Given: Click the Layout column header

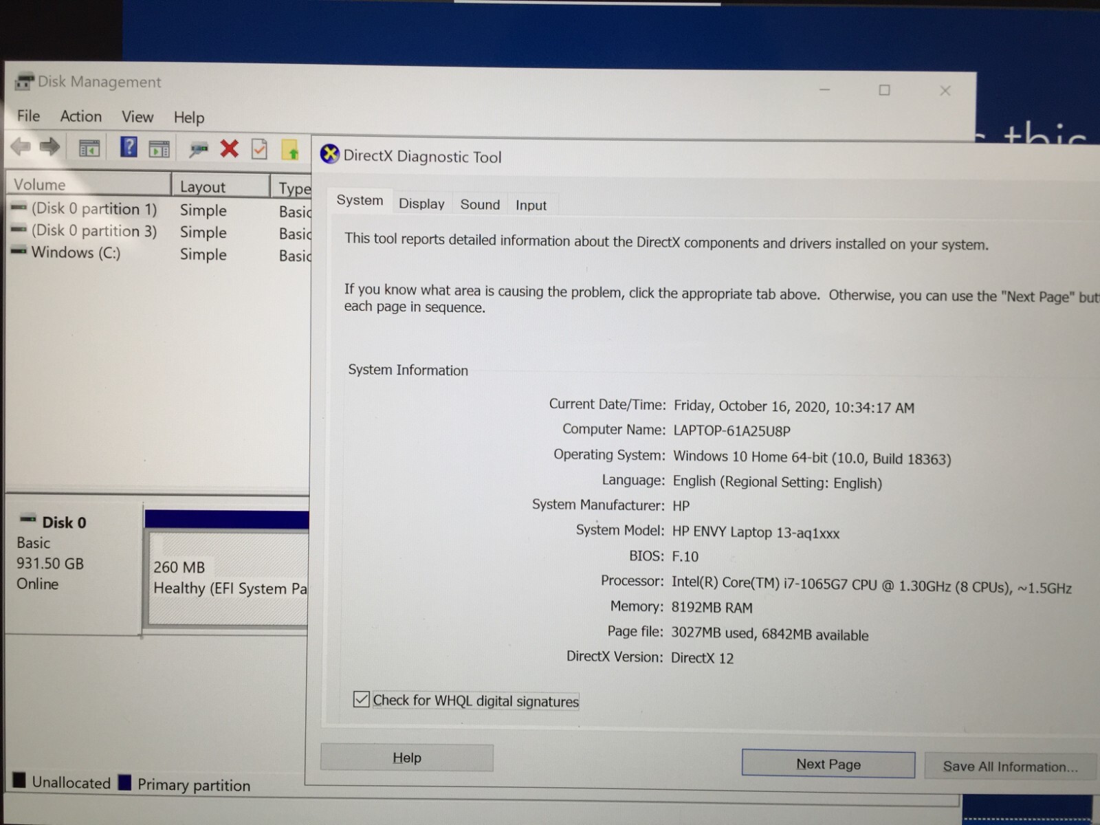Looking at the screenshot, I should coord(221,186).
